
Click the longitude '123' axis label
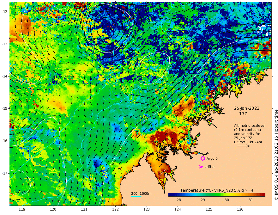click(147, 210)
